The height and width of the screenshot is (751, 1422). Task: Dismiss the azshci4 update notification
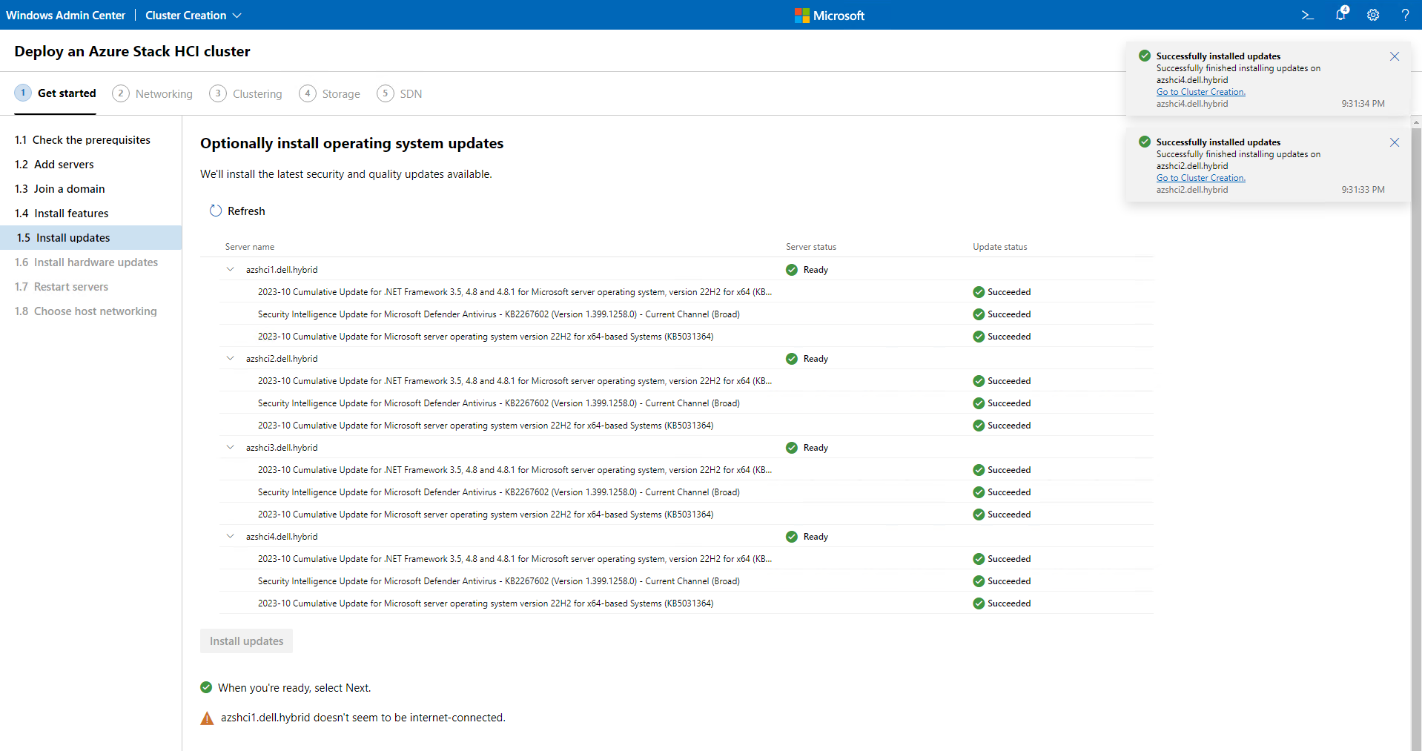tap(1394, 56)
